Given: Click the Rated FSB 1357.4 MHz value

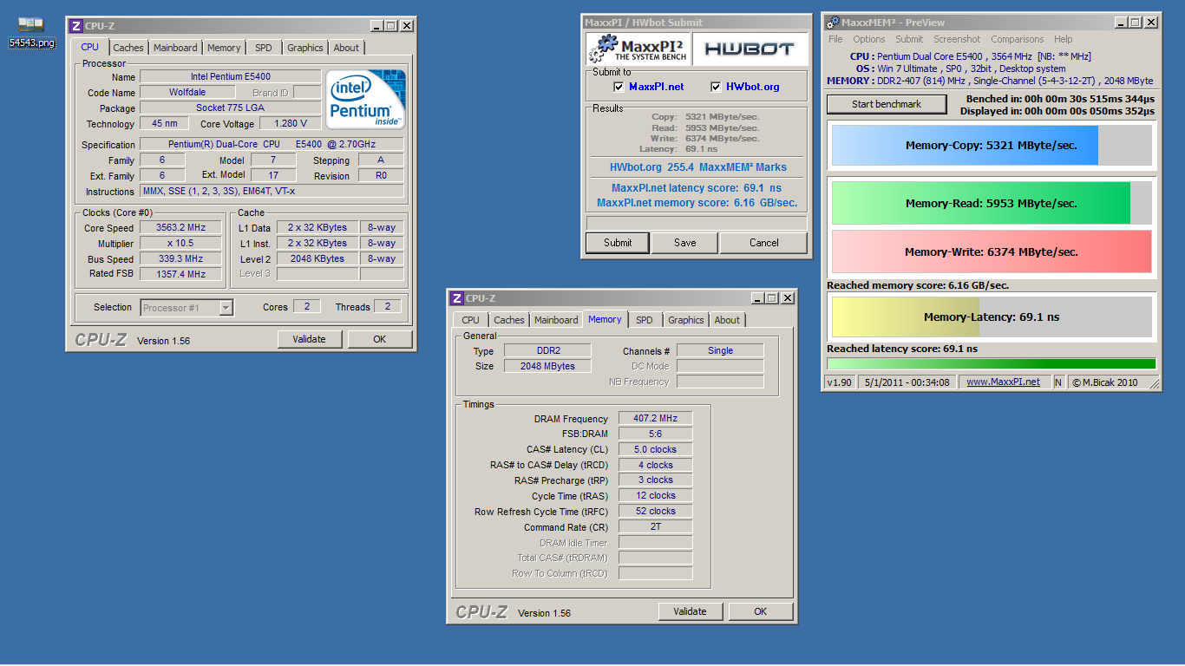Looking at the screenshot, I should pyautogui.click(x=181, y=274).
